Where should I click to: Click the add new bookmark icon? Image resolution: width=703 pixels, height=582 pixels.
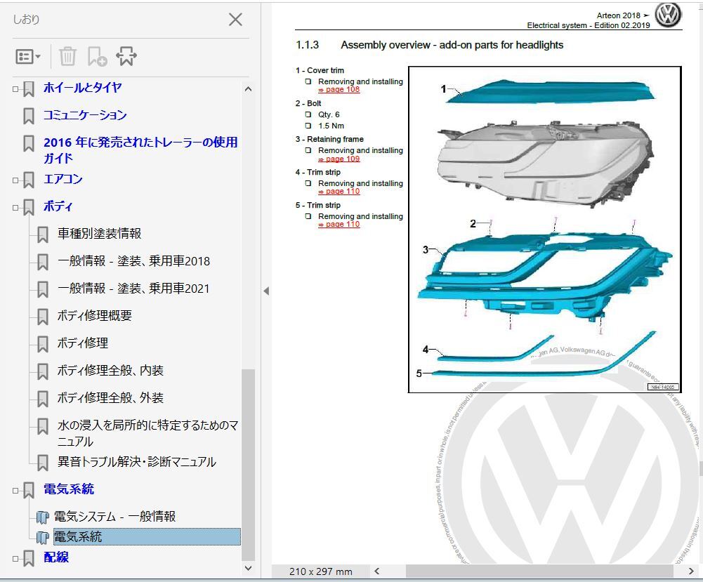pos(98,56)
